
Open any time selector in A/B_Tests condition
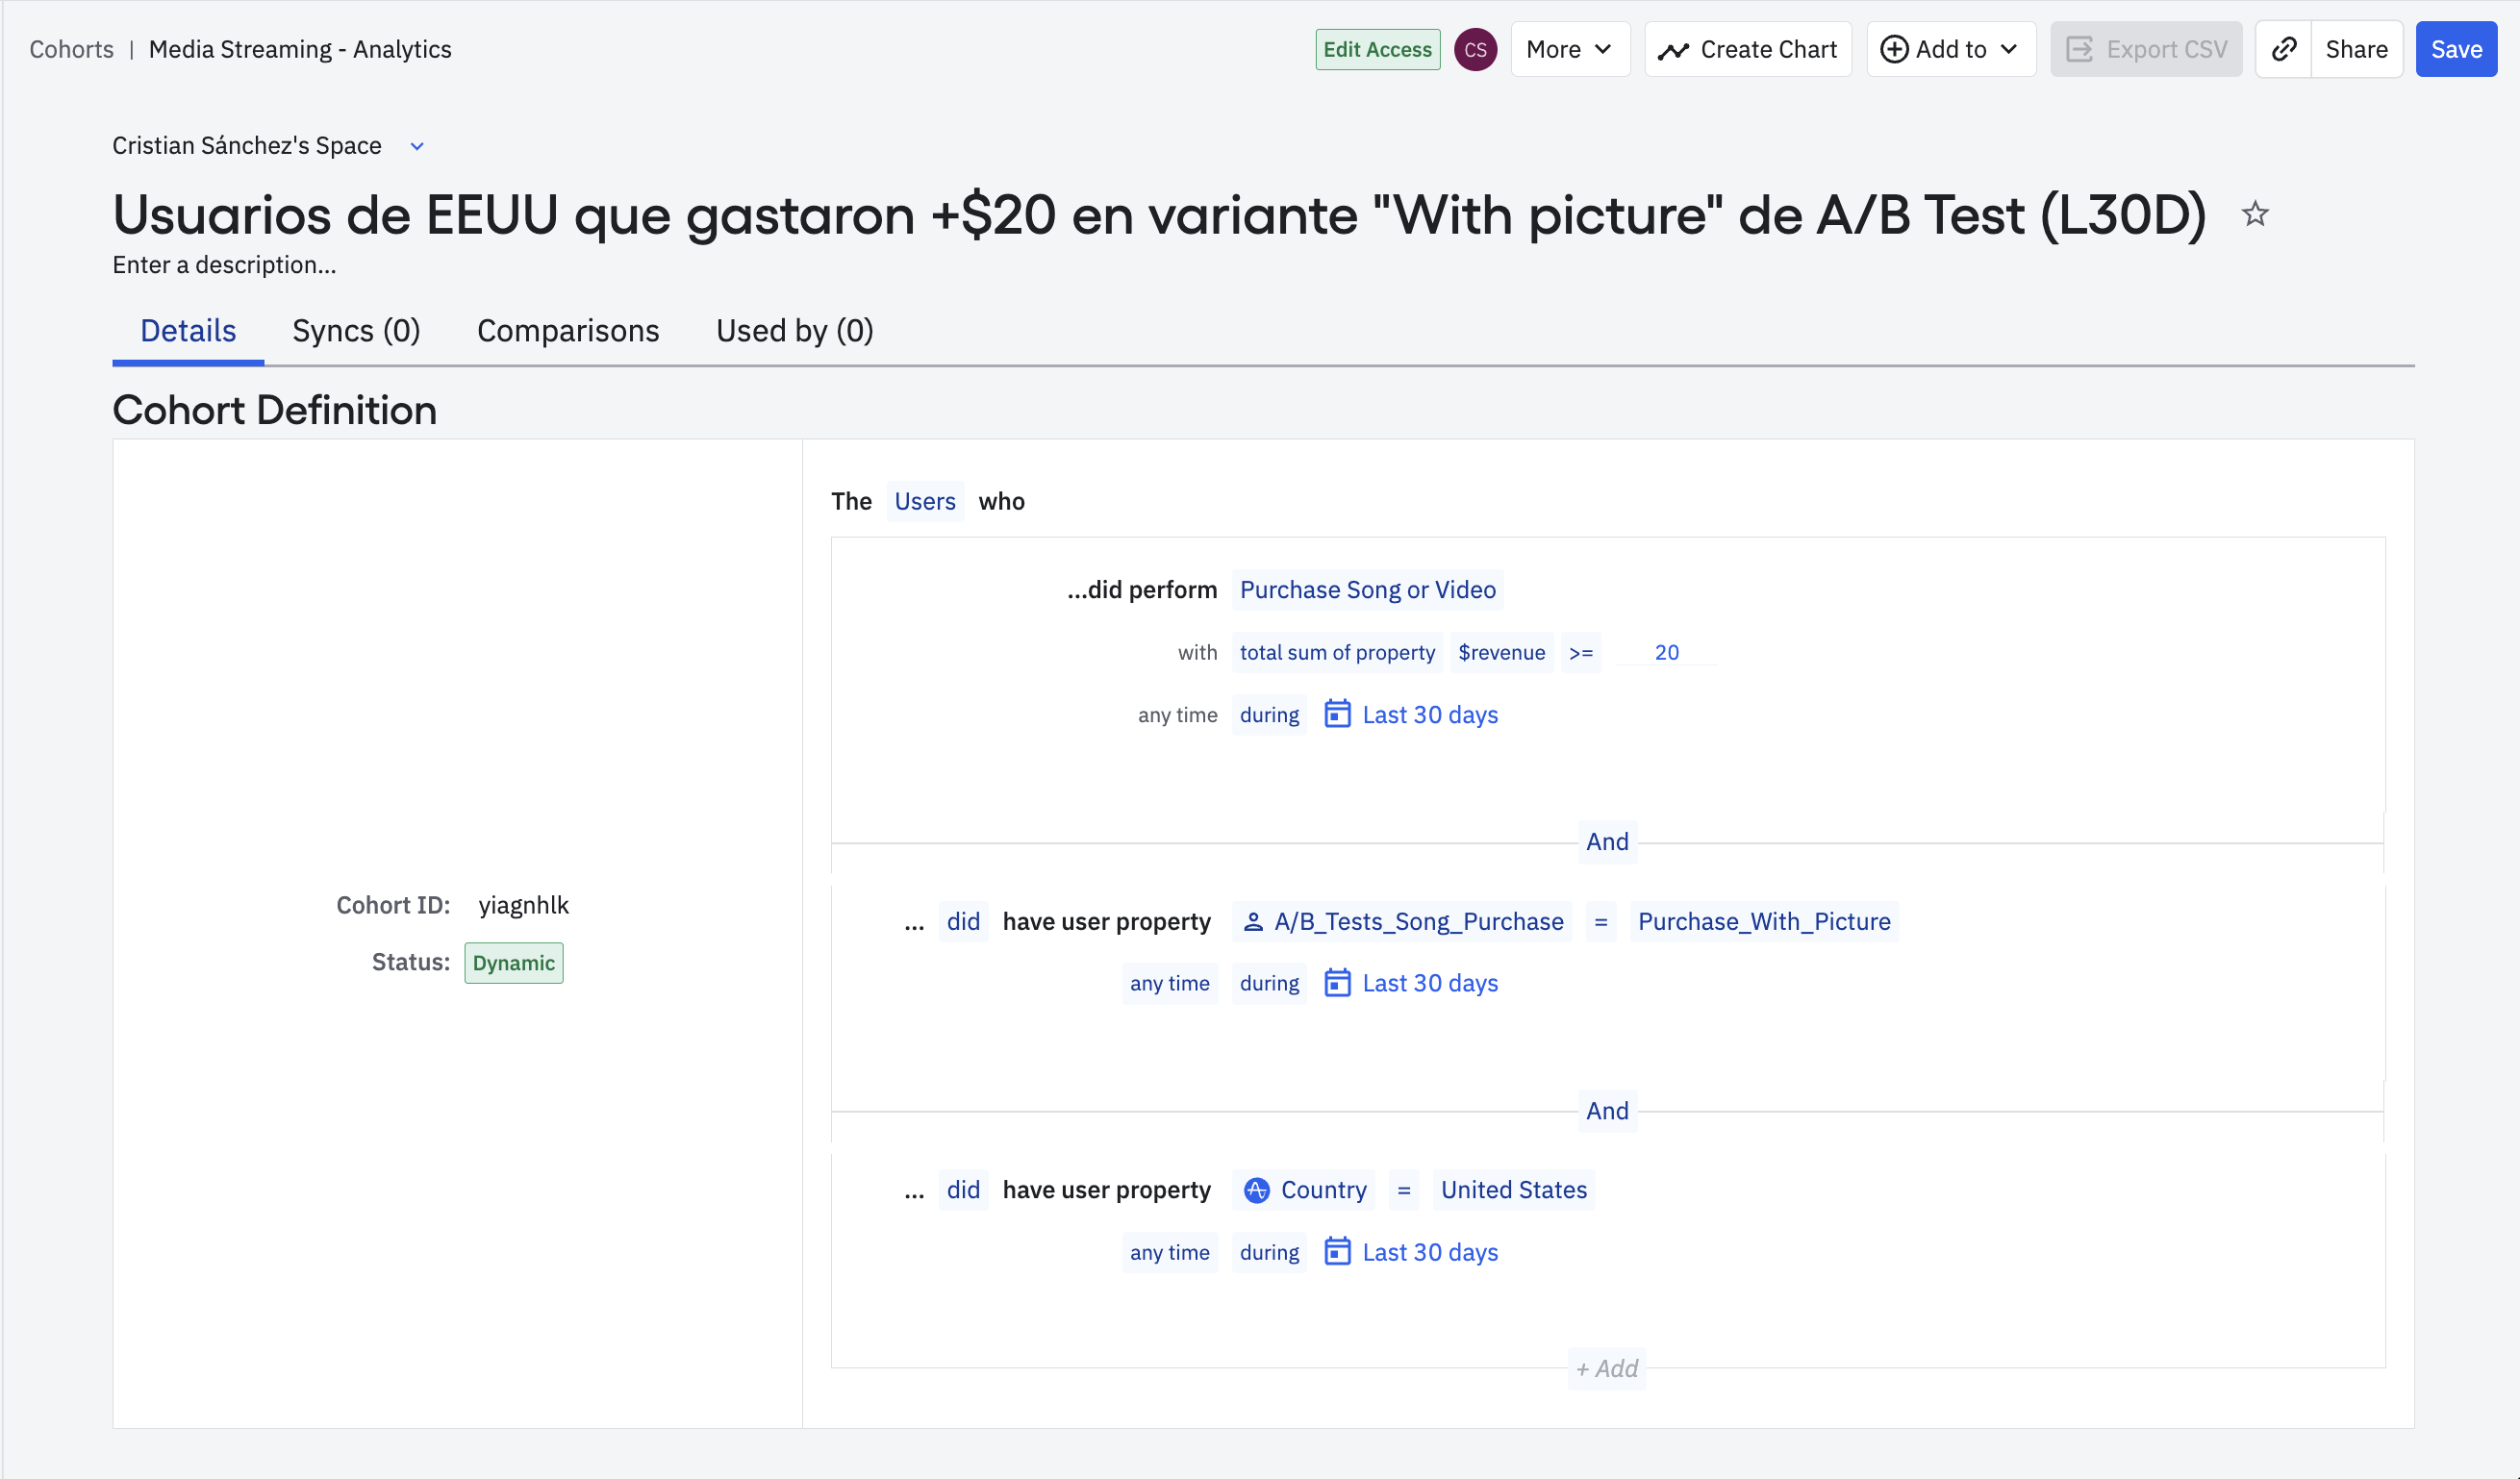(x=1169, y=983)
